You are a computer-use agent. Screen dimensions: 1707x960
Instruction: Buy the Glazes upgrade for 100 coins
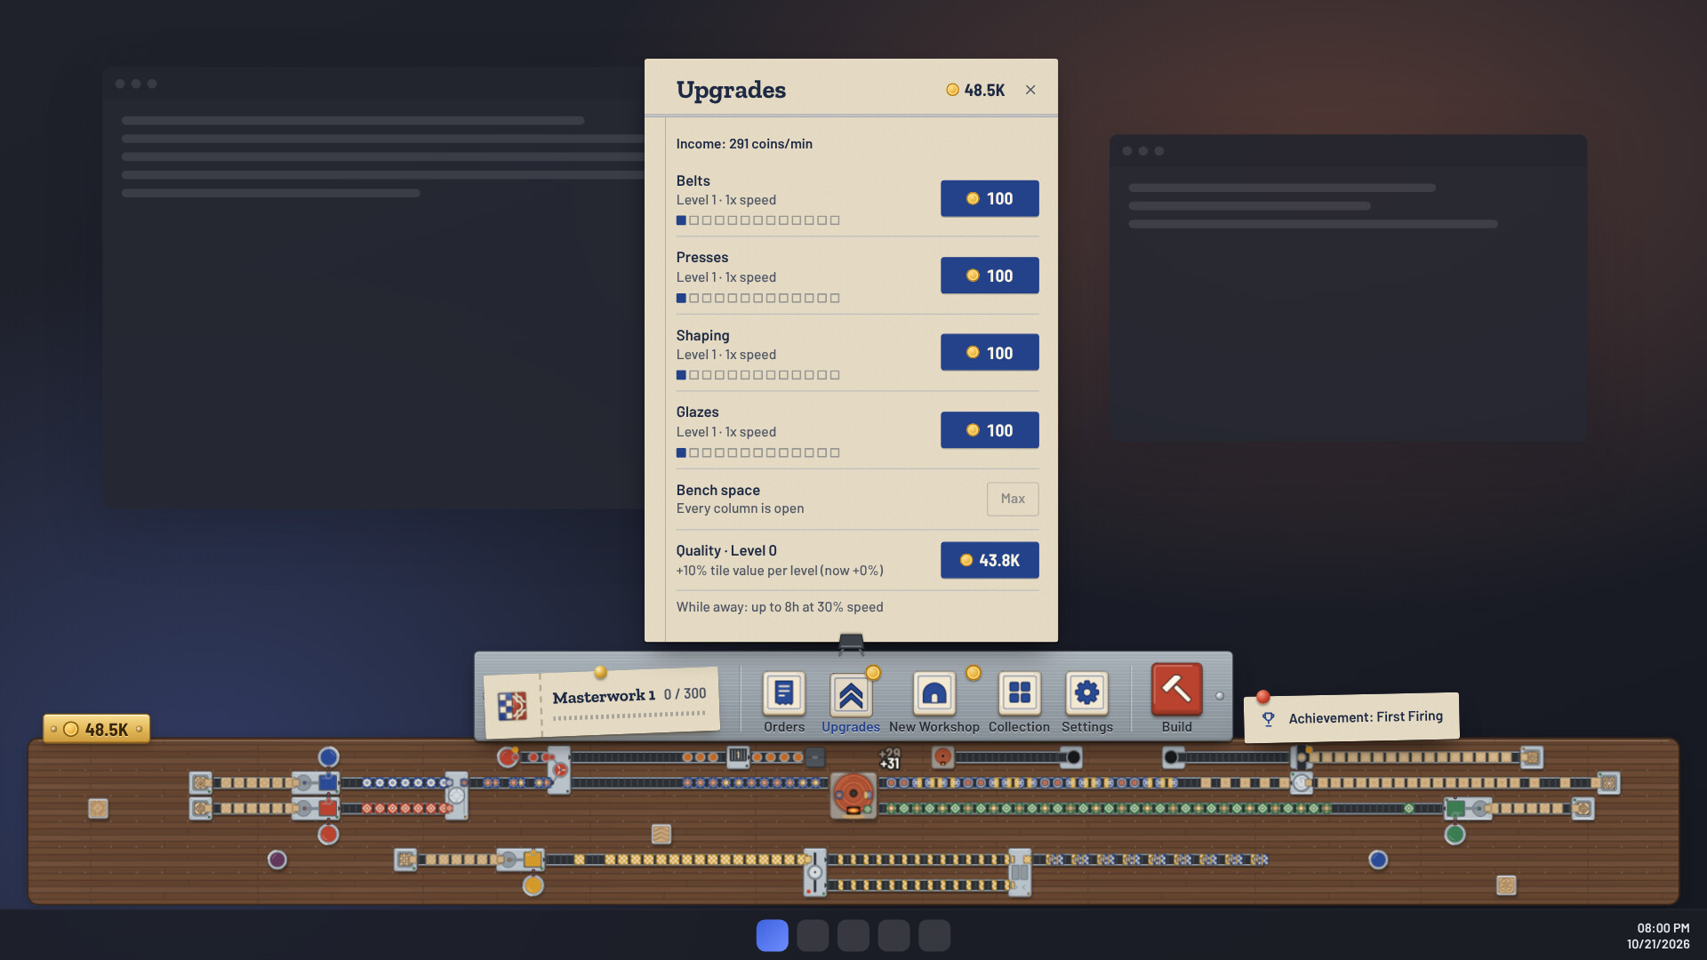pos(990,430)
